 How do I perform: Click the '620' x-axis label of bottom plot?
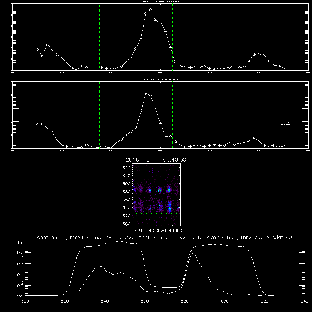pos(265,301)
